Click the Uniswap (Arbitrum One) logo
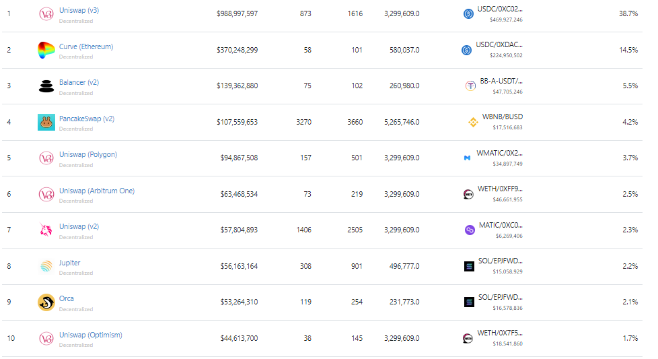The width and height of the screenshot is (658, 359). click(46, 195)
